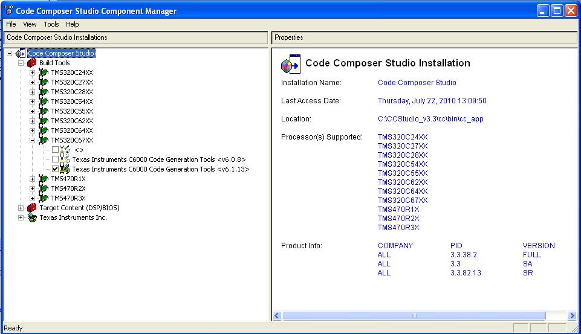This screenshot has width=581, height=334.
Task: Click the installation icon in Properties header
Action: [x=291, y=64]
